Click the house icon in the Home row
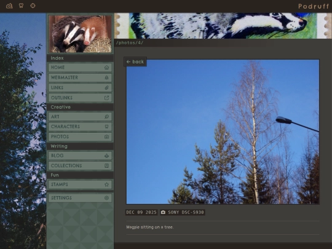 (x=106, y=68)
